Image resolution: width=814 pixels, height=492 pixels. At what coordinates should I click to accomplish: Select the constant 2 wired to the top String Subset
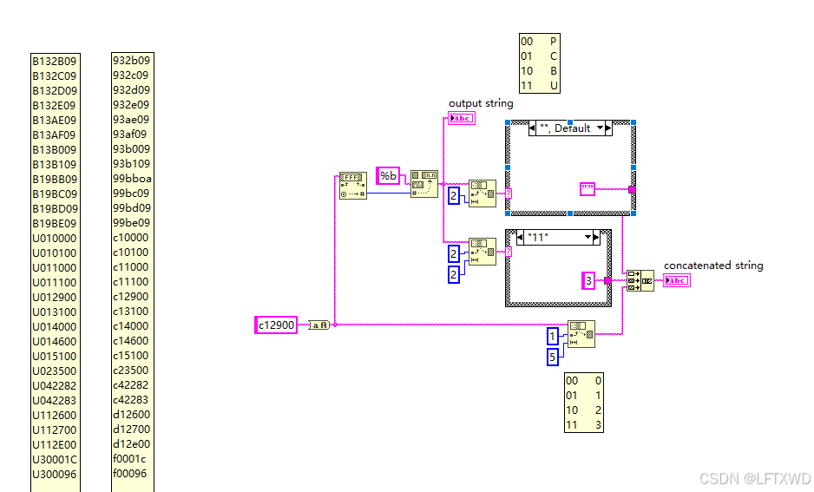454,195
